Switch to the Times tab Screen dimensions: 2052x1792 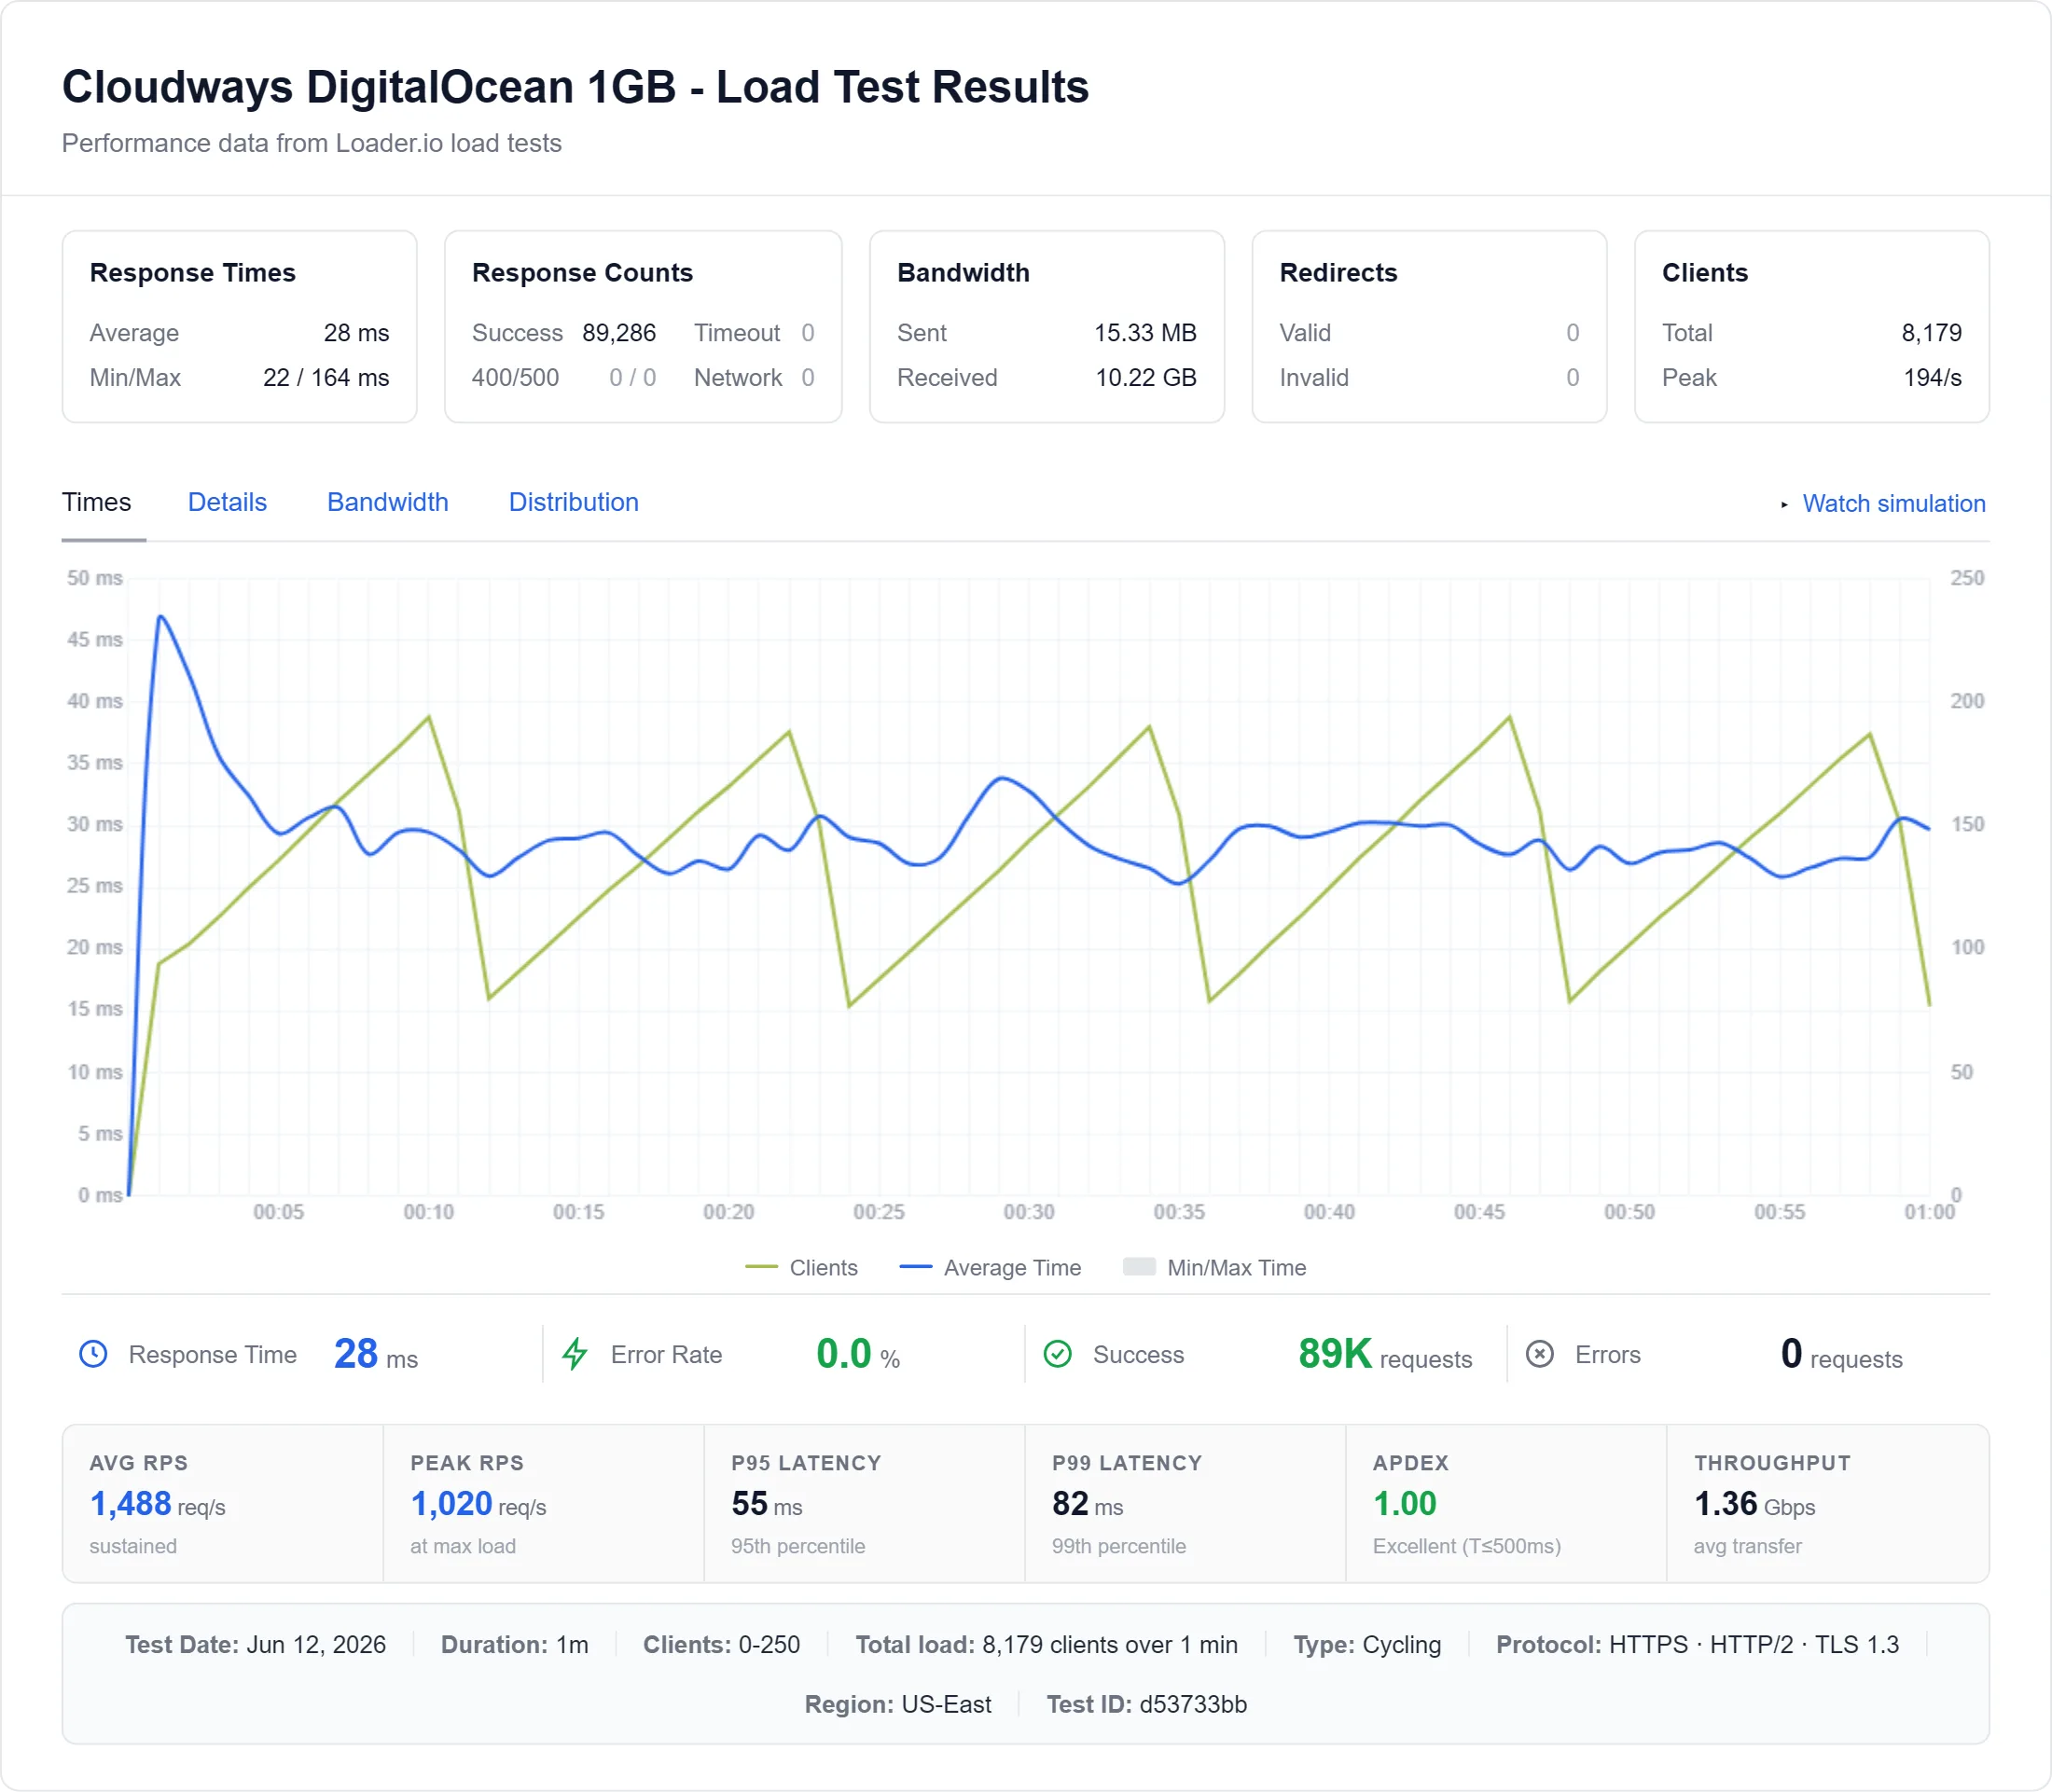(x=97, y=502)
